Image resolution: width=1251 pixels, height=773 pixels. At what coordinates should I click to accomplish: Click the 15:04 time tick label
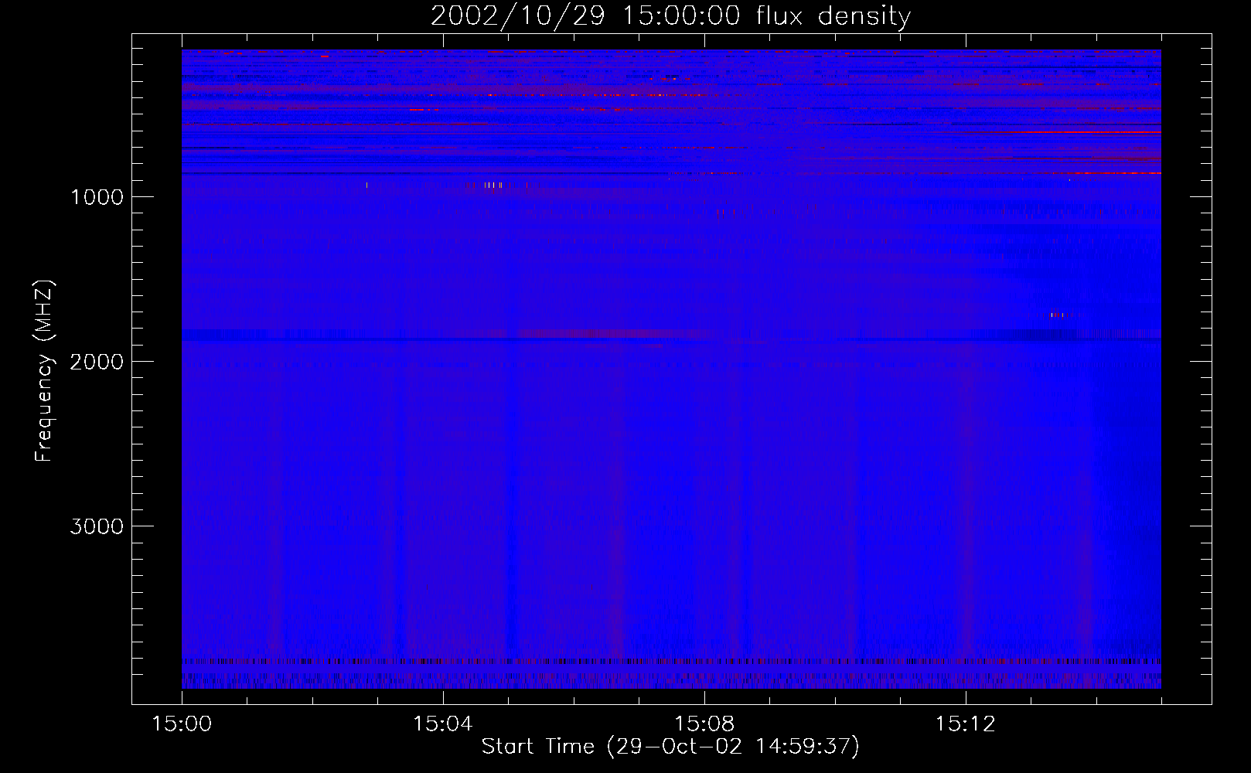click(442, 724)
